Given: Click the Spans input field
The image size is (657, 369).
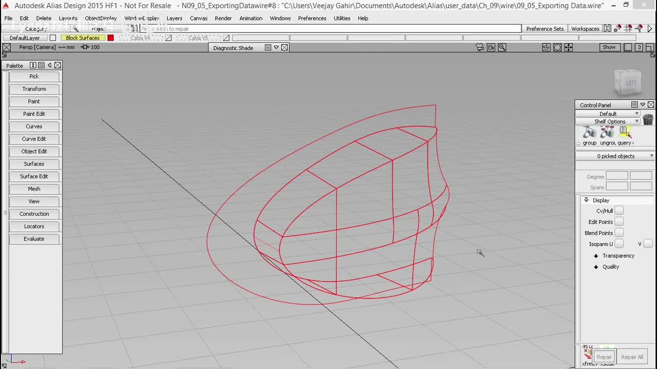Looking at the screenshot, I should [617, 187].
